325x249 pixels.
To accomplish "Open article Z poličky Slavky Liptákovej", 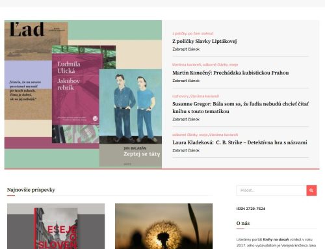I will (x=204, y=41).
